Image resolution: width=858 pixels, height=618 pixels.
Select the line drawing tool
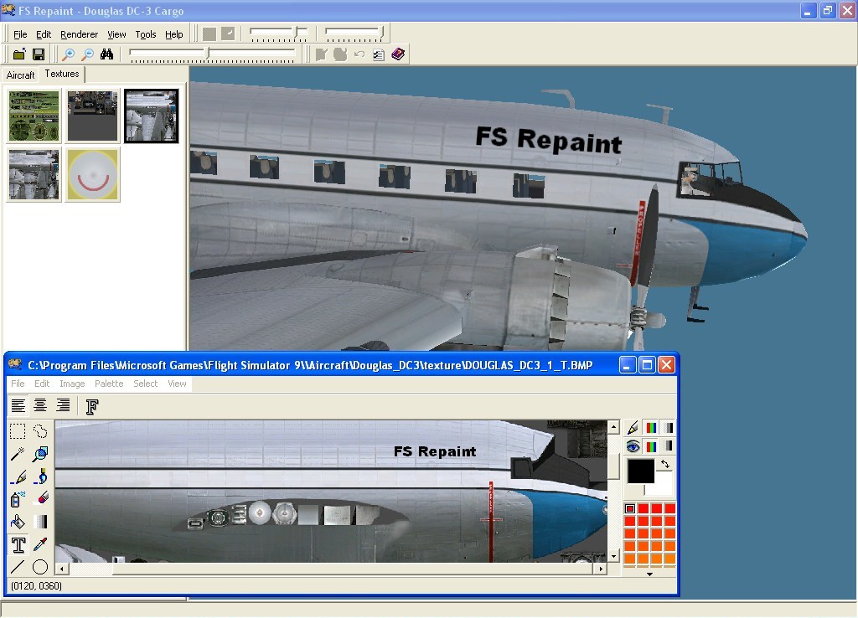pos(18,567)
